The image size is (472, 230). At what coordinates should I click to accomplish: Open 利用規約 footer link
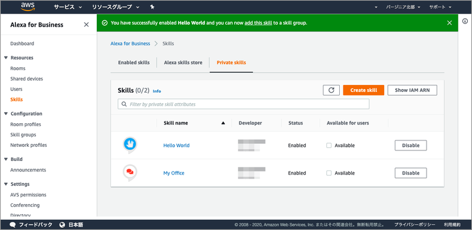(x=452, y=225)
